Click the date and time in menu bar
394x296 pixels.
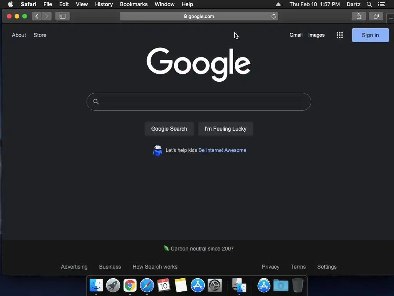(x=315, y=4)
